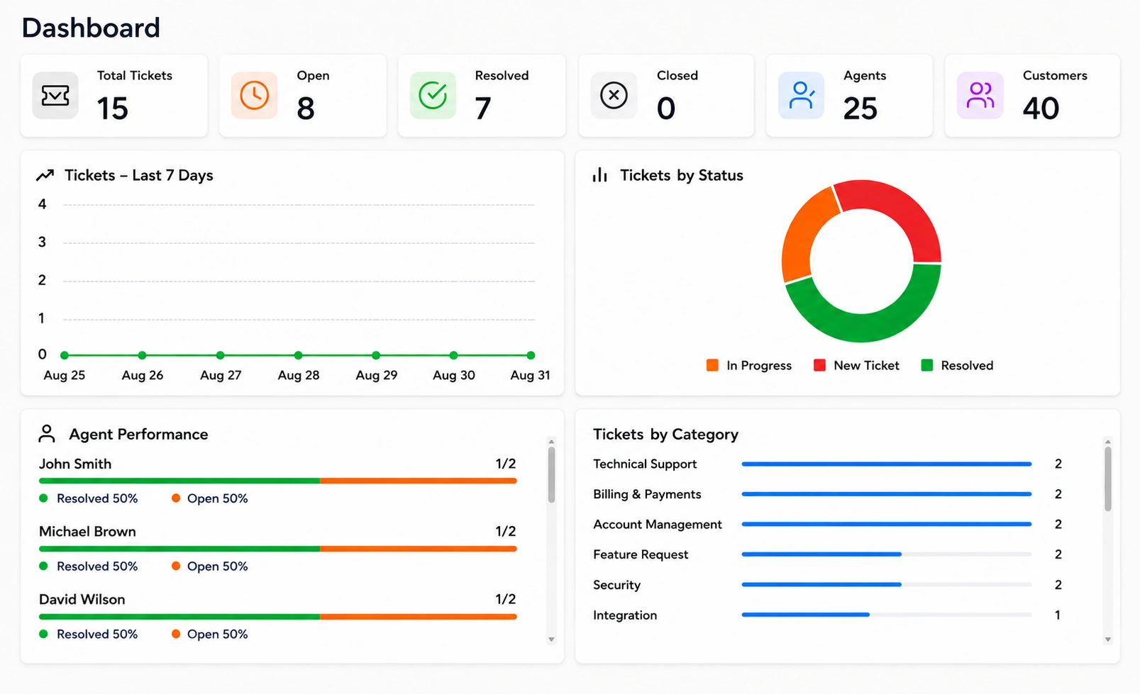Click the Customers people icon

pos(980,95)
